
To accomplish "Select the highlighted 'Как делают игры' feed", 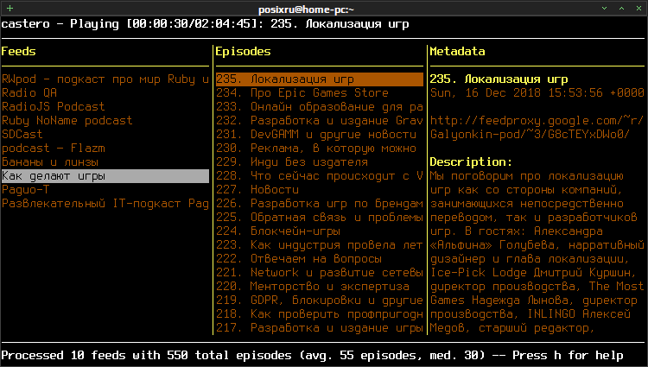I will click(105, 176).
